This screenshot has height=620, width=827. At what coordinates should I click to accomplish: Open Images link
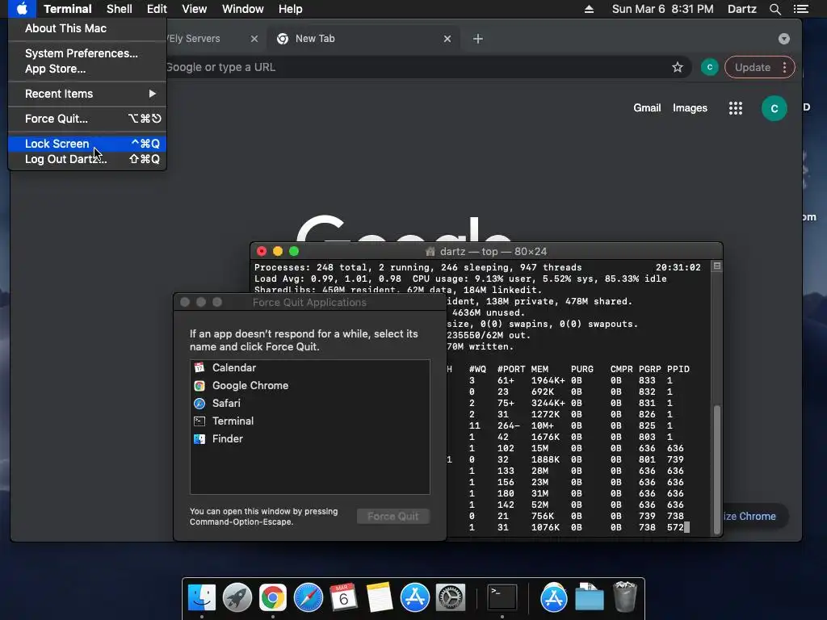(x=690, y=107)
